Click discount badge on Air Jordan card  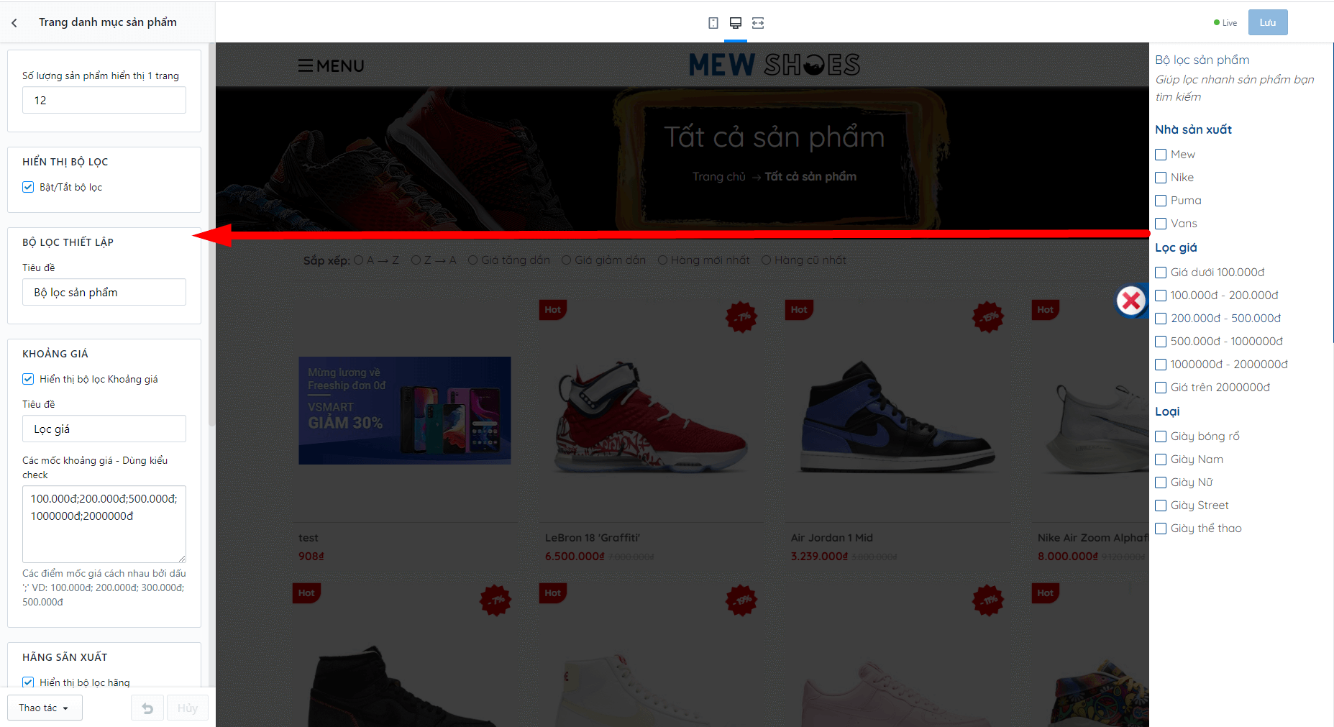point(988,316)
